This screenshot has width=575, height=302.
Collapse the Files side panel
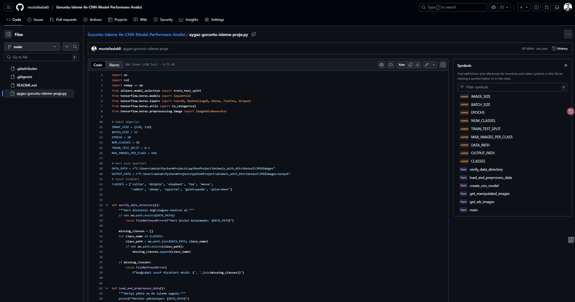[8, 34]
